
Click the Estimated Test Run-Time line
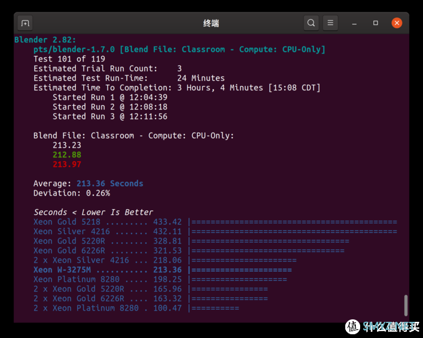[x=129, y=78]
